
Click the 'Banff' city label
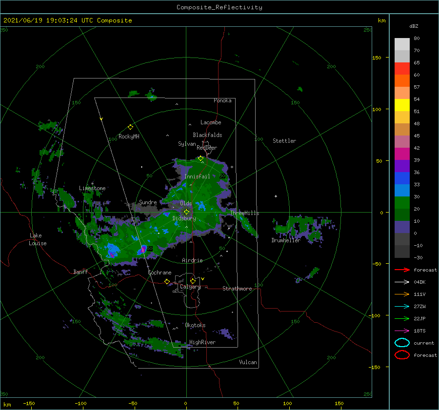(x=80, y=272)
